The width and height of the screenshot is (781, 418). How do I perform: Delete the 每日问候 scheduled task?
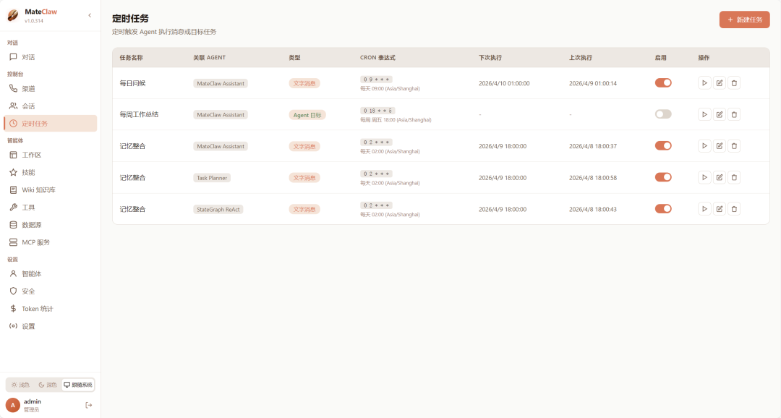(x=734, y=83)
